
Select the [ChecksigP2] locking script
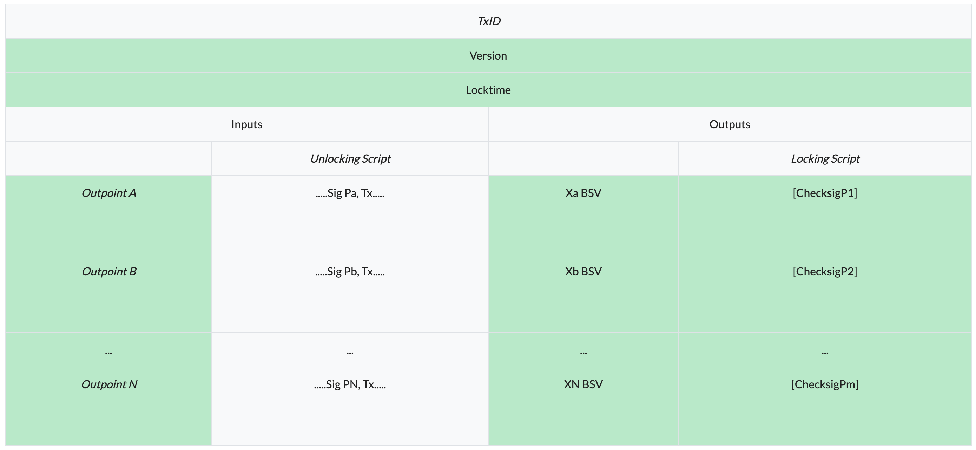(x=825, y=272)
